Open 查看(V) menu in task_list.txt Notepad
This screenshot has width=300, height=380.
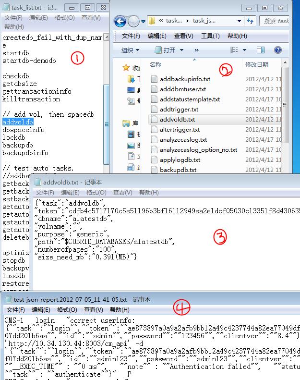(x=91, y=18)
